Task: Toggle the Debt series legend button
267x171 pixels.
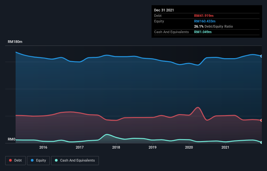Action: [15, 161]
